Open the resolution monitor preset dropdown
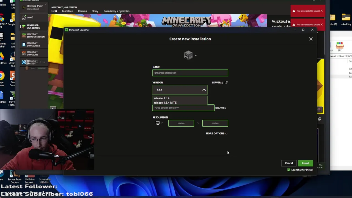The image size is (352, 198). point(159,123)
